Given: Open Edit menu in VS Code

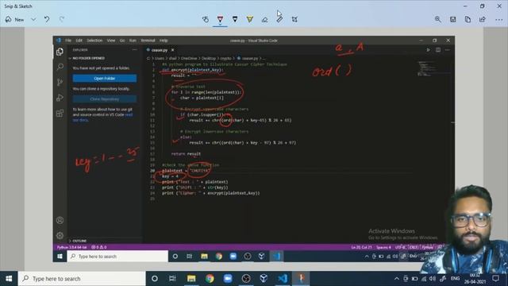Looking at the screenshot, I should point(79,41).
